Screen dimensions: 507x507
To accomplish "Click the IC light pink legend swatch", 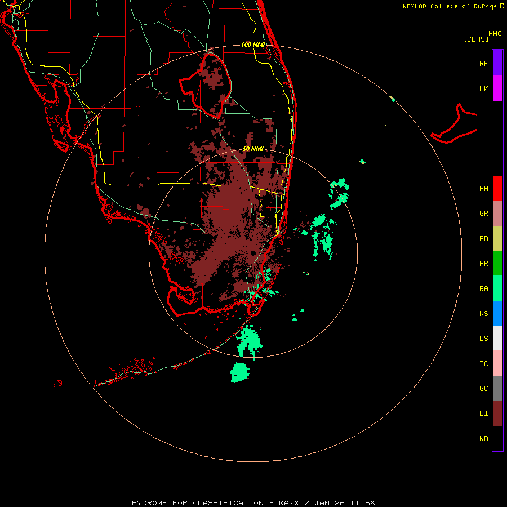I will coord(497,363).
